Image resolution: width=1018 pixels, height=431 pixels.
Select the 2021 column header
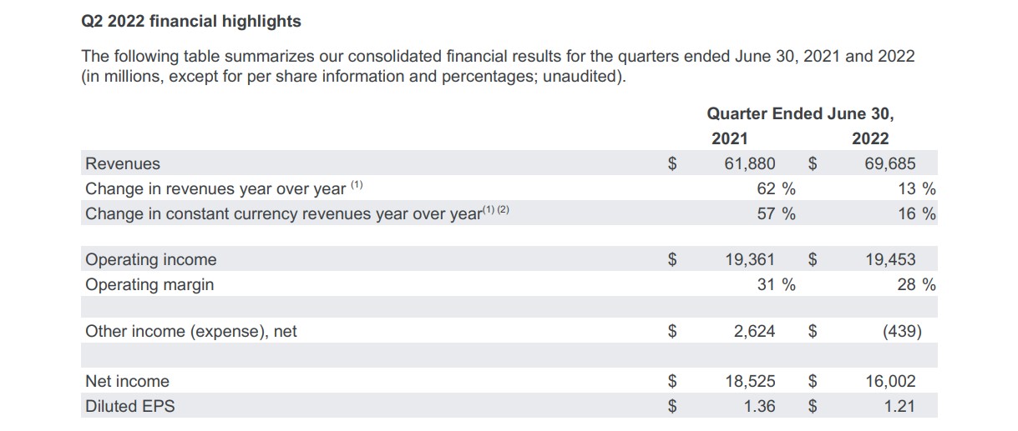729,138
